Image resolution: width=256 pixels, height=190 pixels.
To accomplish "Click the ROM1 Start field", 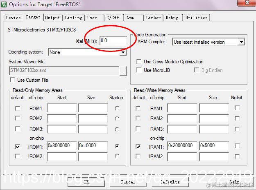I will (61, 108).
